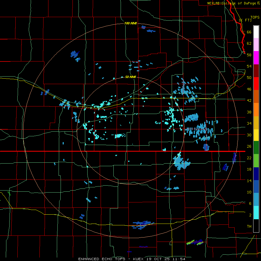Image resolution: width=261 pixels, height=261 pixels.
Task: Click the white top segment of the tops color scale
Action: coord(256,32)
